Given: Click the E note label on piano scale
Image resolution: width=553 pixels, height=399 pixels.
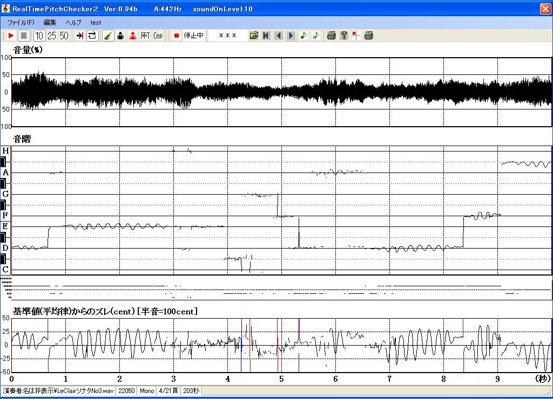Looking at the screenshot, I should [5, 226].
